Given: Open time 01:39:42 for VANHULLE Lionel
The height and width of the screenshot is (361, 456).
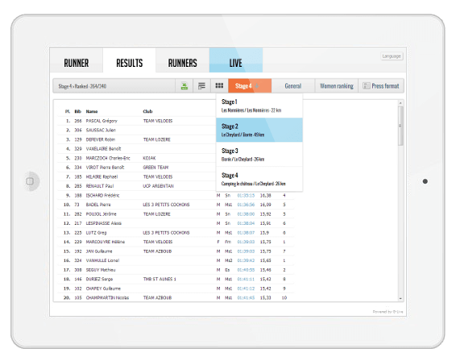Looking at the screenshot, I should click(246, 260).
